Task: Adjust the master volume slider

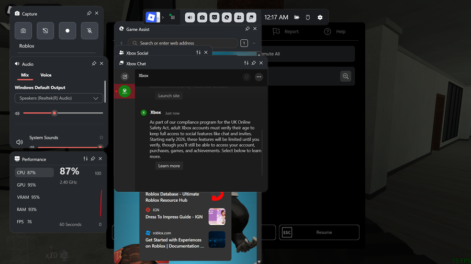Action: pos(63,113)
